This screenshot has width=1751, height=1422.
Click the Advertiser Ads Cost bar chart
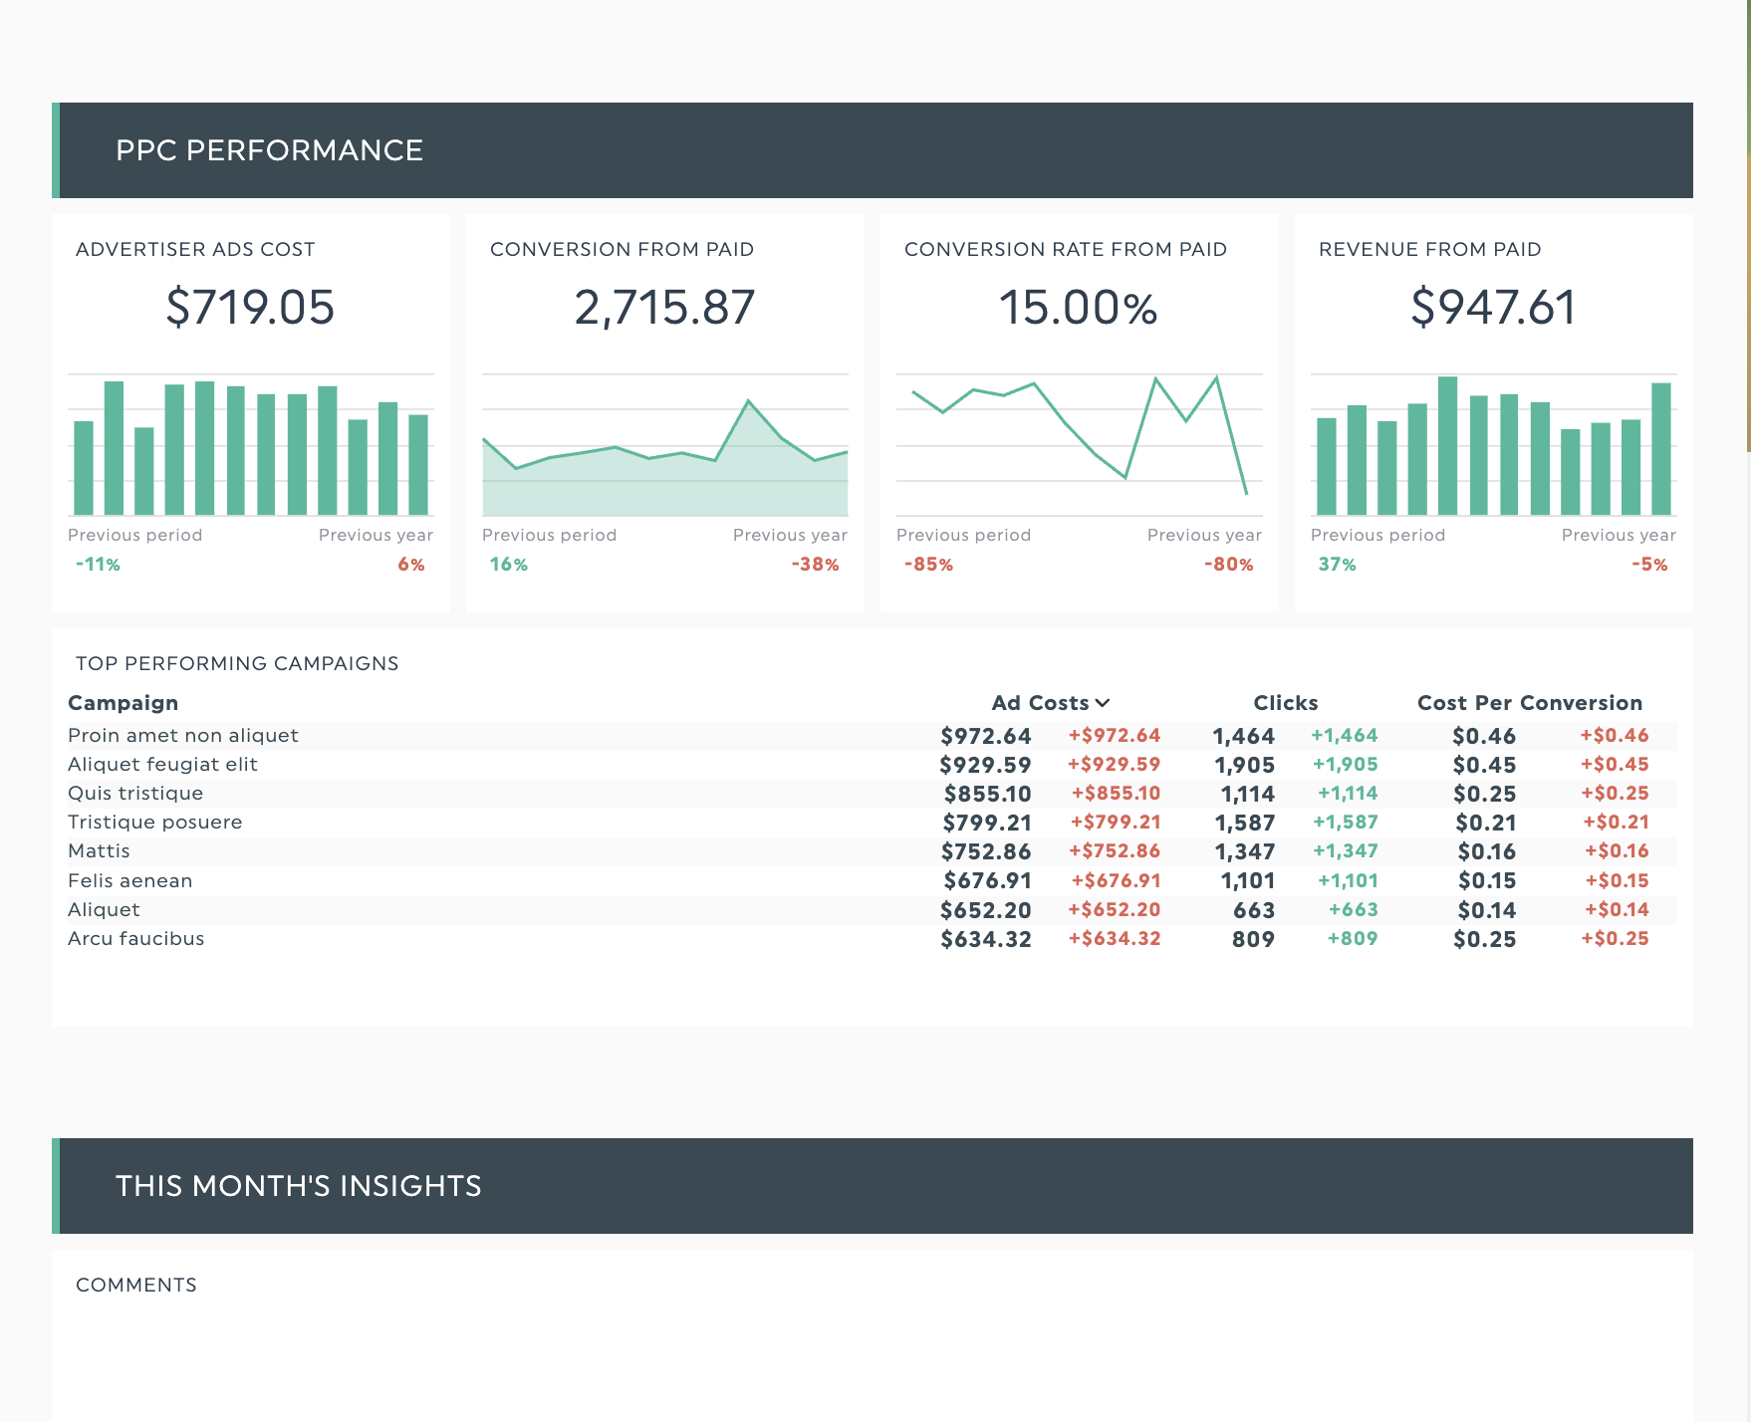pyautogui.click(x=251, y=446)
